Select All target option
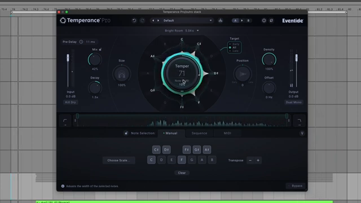361x203 pixels. [x=233, y=47]
